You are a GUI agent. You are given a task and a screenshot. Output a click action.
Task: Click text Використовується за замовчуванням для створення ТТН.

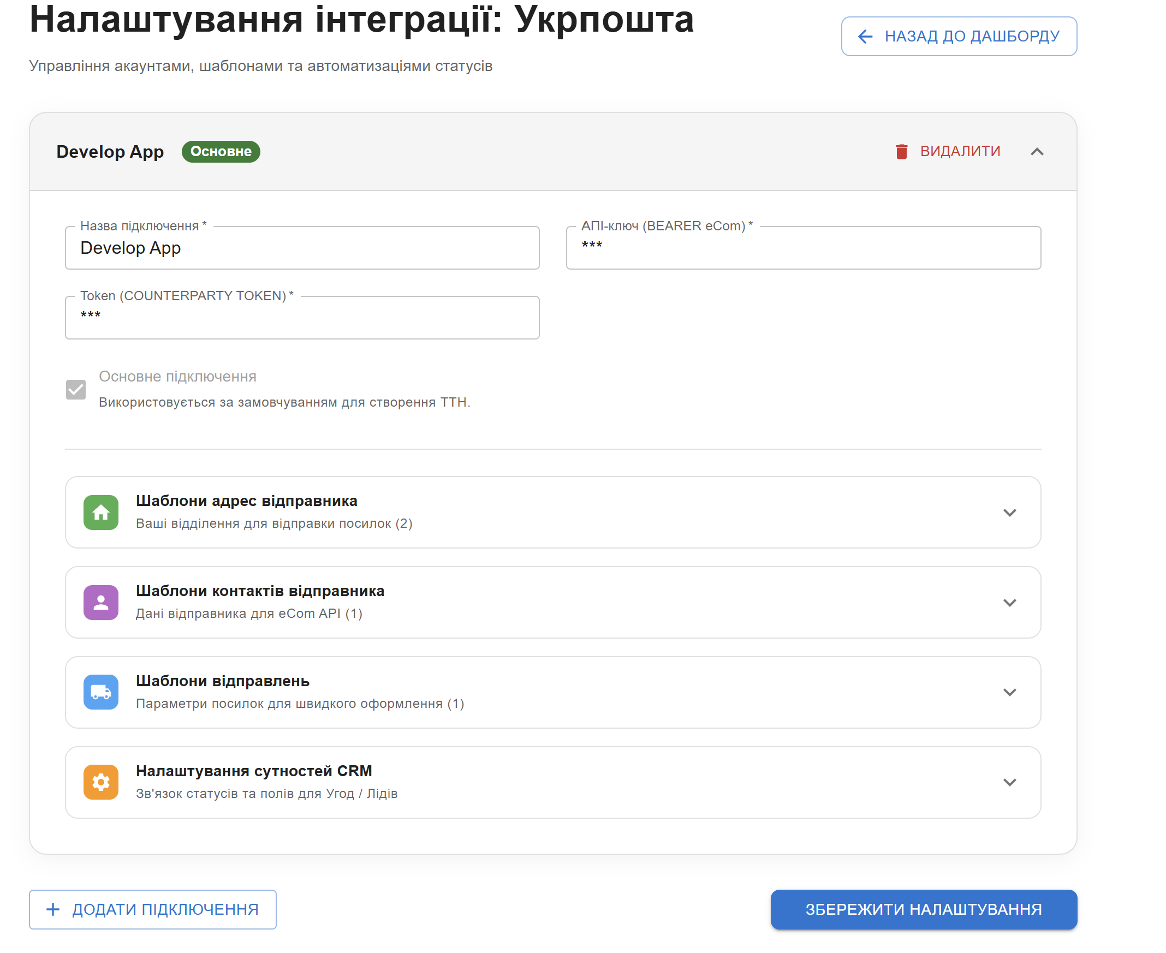[x=284, y=402]
